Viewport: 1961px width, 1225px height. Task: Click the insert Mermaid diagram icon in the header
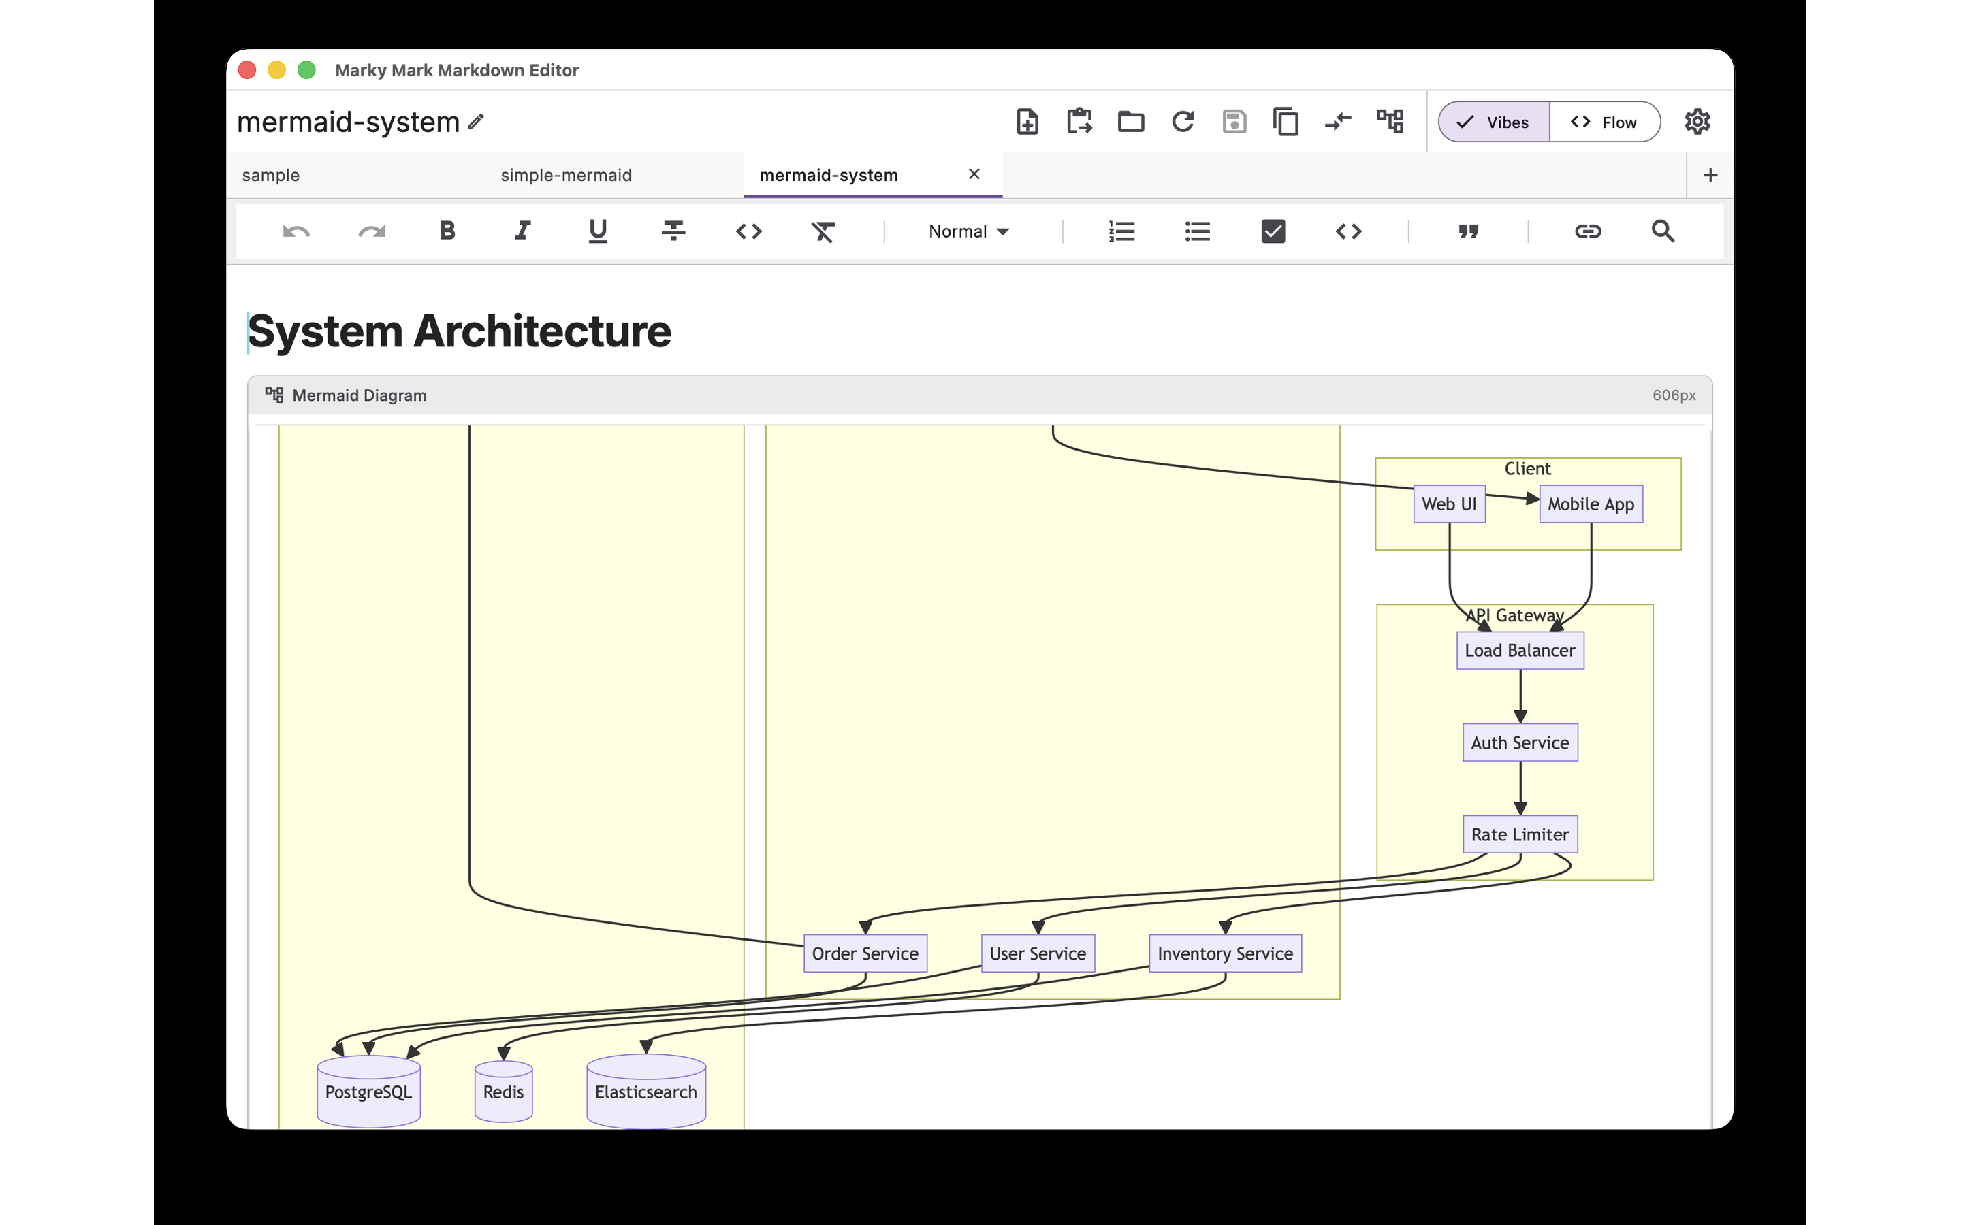point(1390,122)
